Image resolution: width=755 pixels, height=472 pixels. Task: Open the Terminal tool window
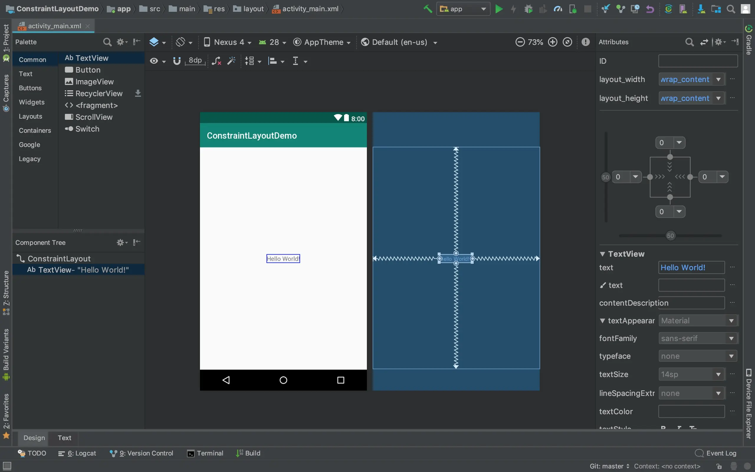click(x=205, y=453)
